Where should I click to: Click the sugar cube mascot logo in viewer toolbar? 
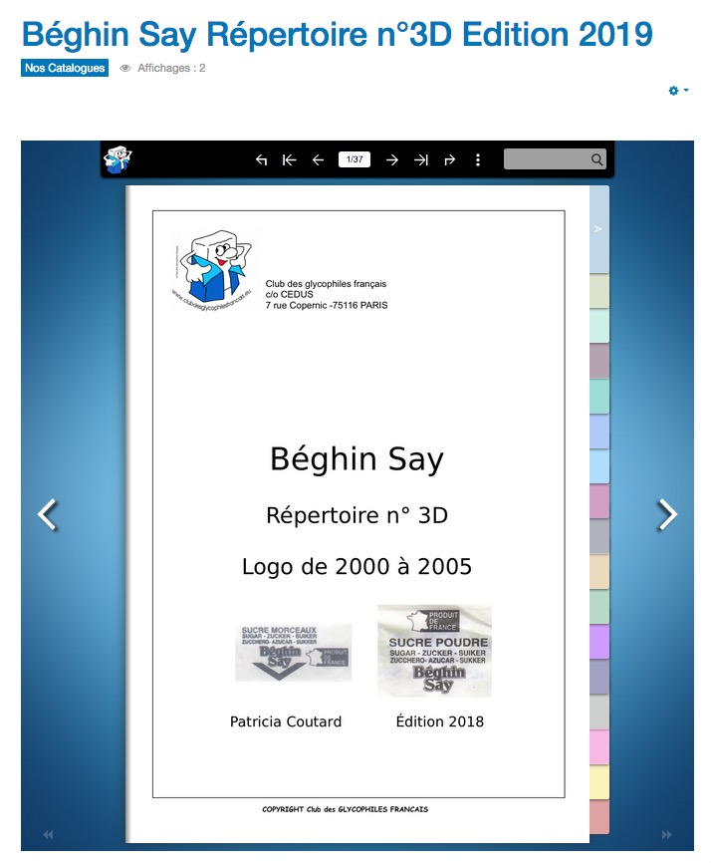coord(118,159)
